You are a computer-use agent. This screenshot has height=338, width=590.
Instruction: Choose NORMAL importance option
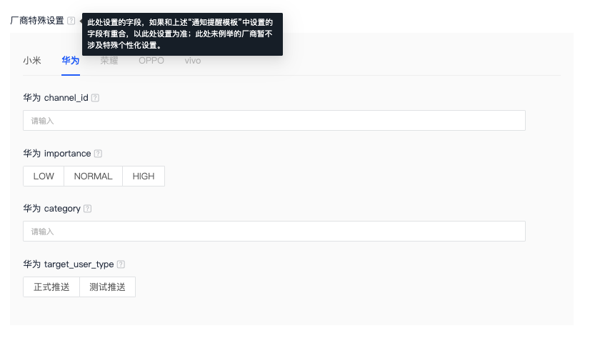94,177
